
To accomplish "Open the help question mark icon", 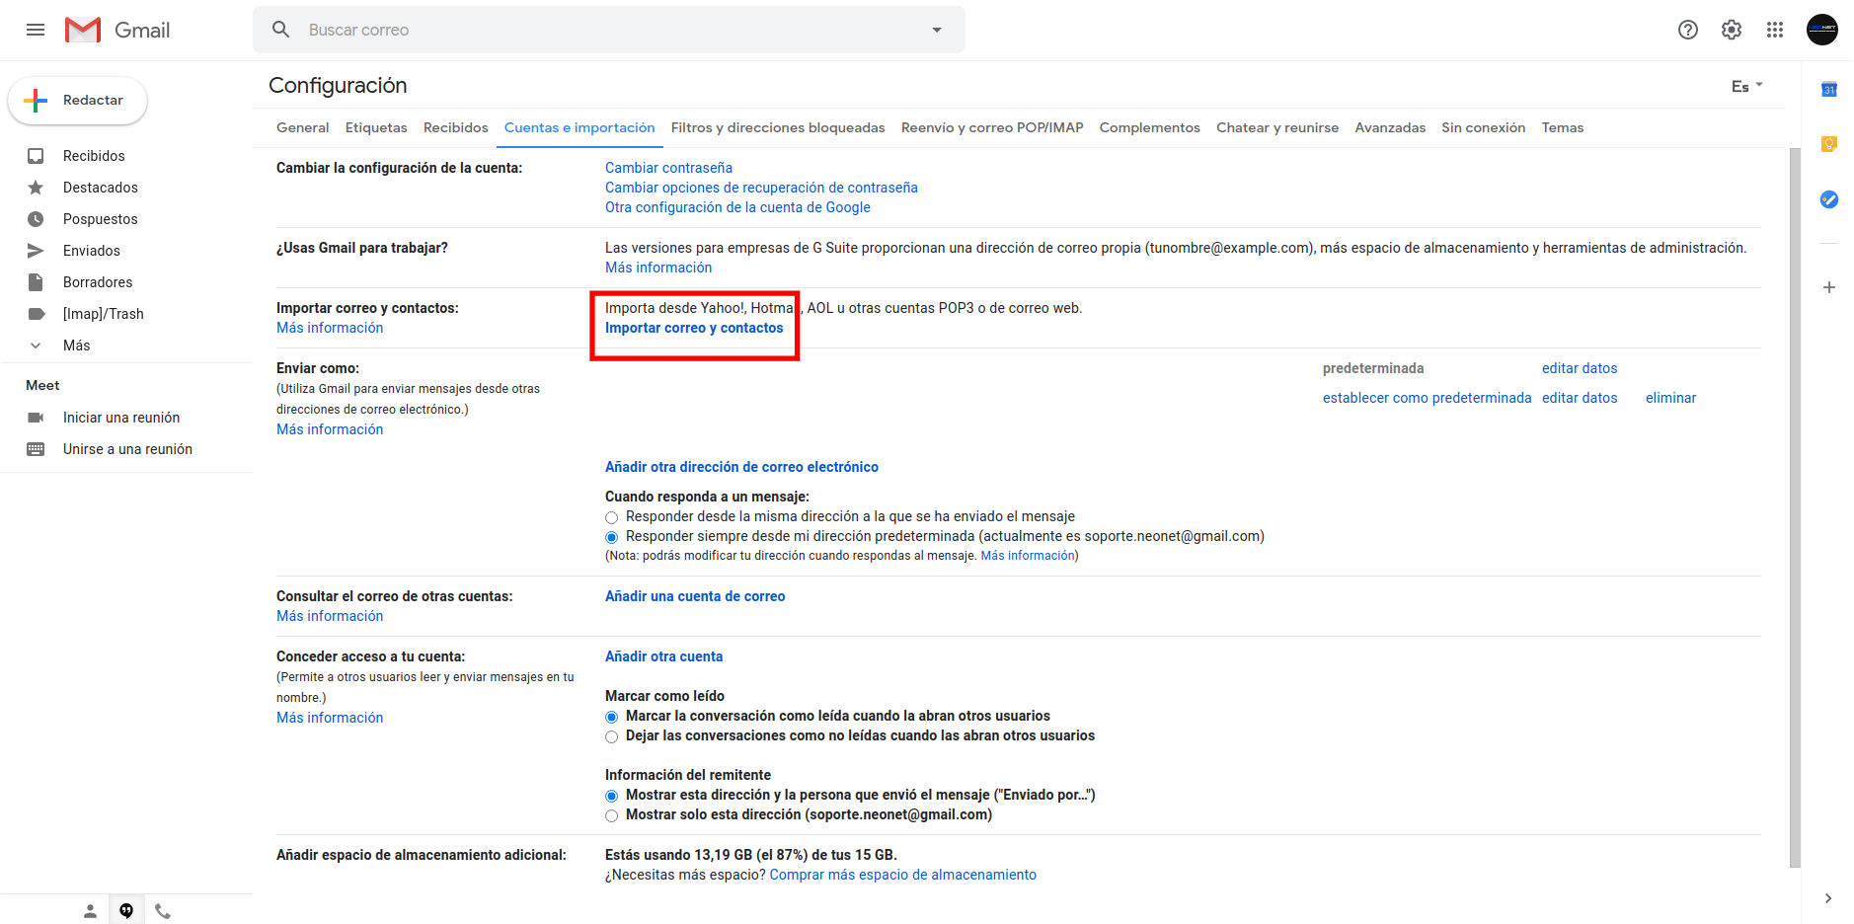I will [1687, 30].
